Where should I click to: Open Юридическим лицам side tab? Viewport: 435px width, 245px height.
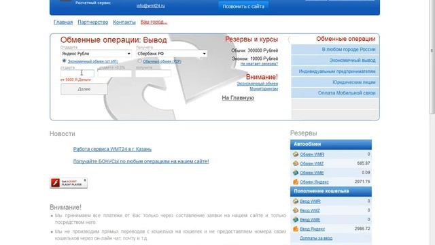pos(335,82)
